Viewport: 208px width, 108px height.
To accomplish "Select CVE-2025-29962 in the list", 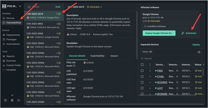I will coord(43,84).
